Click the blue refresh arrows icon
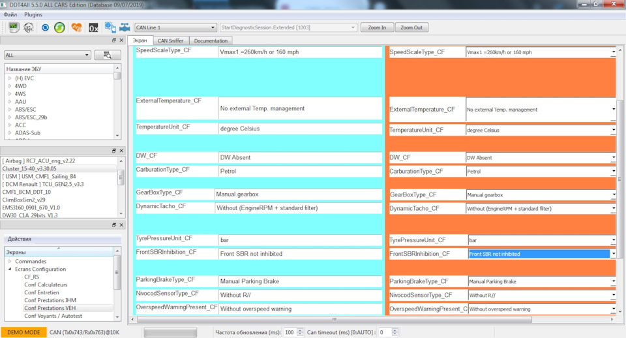The height and width of the screenshot is (338, 626). [45, 27]
